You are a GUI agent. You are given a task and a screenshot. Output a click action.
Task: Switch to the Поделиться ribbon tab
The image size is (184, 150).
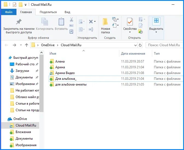48,12
